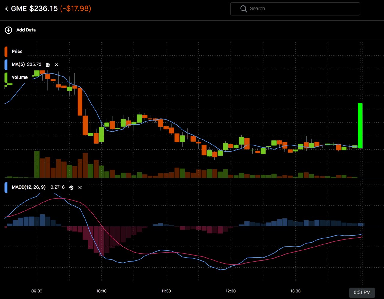Remove the MACD indicator with X
This screenshot has width=384, height=299.
click(80, 187)
